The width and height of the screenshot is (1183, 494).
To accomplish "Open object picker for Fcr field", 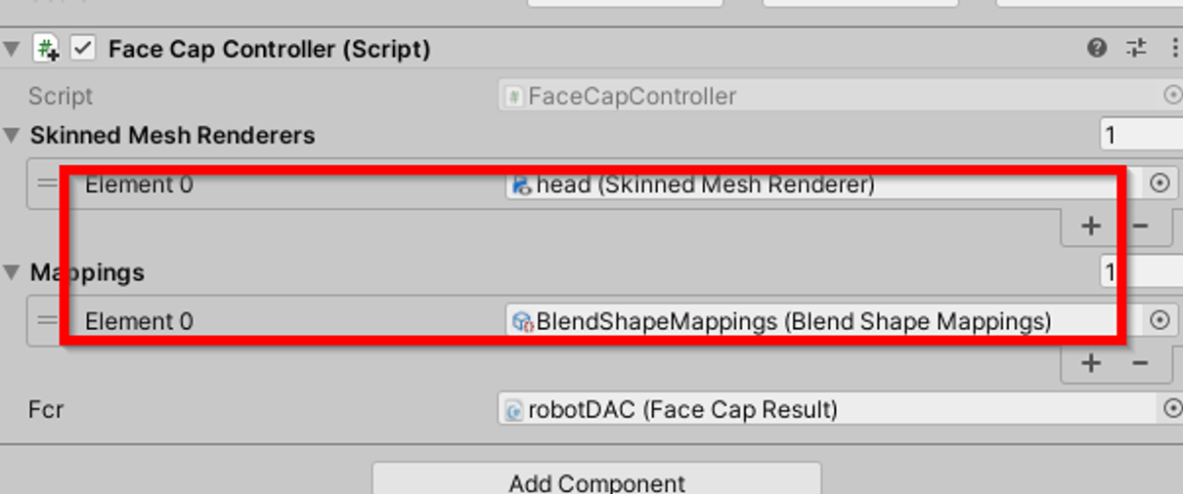I will [1172, 409].
